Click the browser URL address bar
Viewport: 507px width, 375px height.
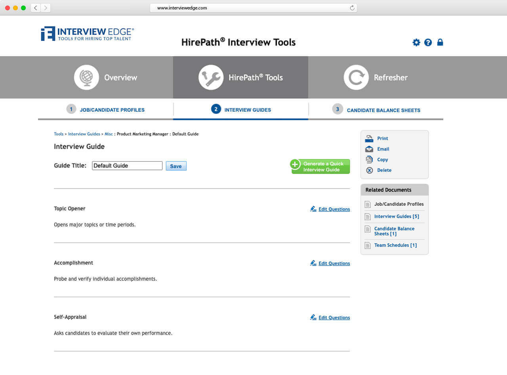(x=253, y=8)
